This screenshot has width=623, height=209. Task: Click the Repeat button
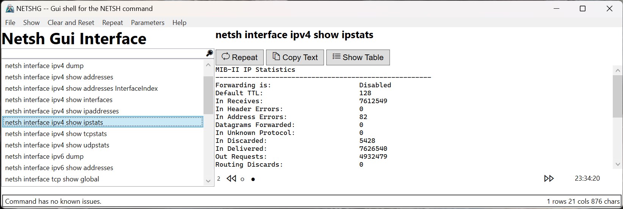(x=239, y=57)
